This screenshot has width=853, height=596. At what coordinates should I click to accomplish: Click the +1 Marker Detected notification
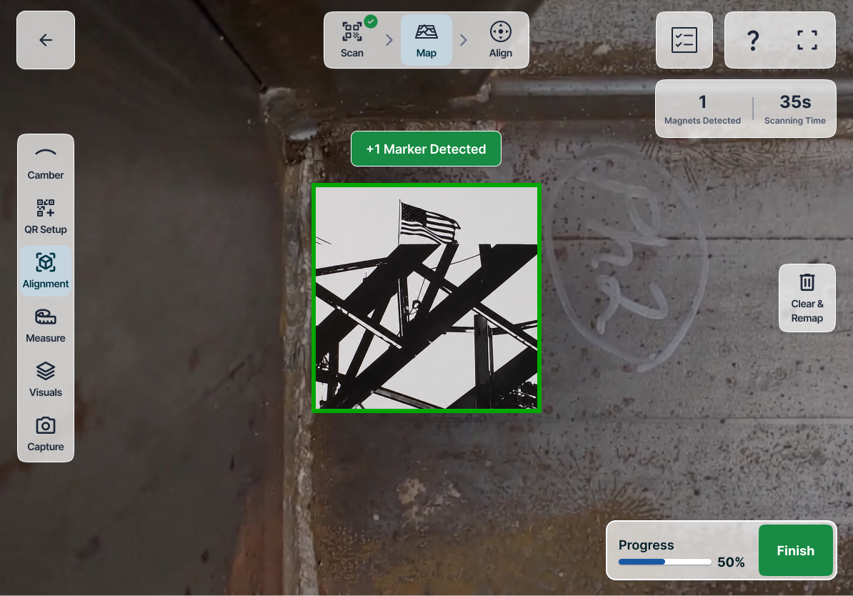pyautogui.click(x=426, y=149)
